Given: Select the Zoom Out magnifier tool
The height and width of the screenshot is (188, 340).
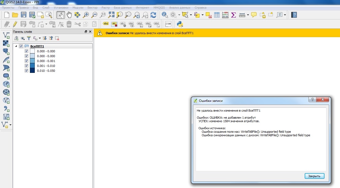Looking at the screenshot, I should [94, 15].
